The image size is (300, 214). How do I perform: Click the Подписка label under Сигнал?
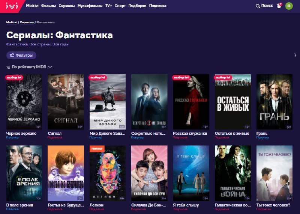pos(55,137)
